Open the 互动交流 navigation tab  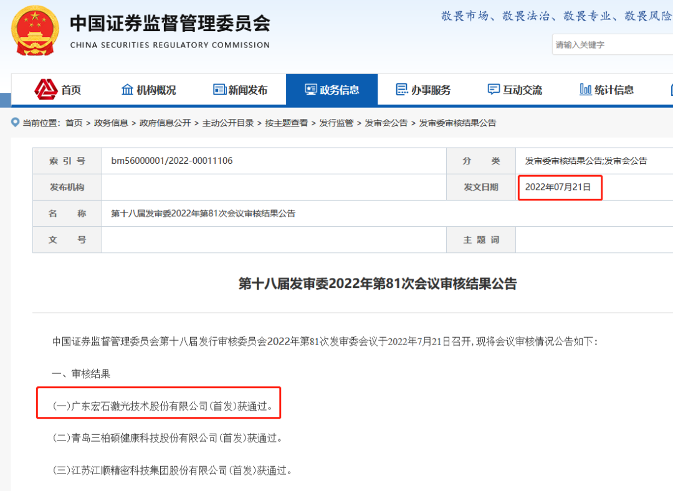pos(515,89)
